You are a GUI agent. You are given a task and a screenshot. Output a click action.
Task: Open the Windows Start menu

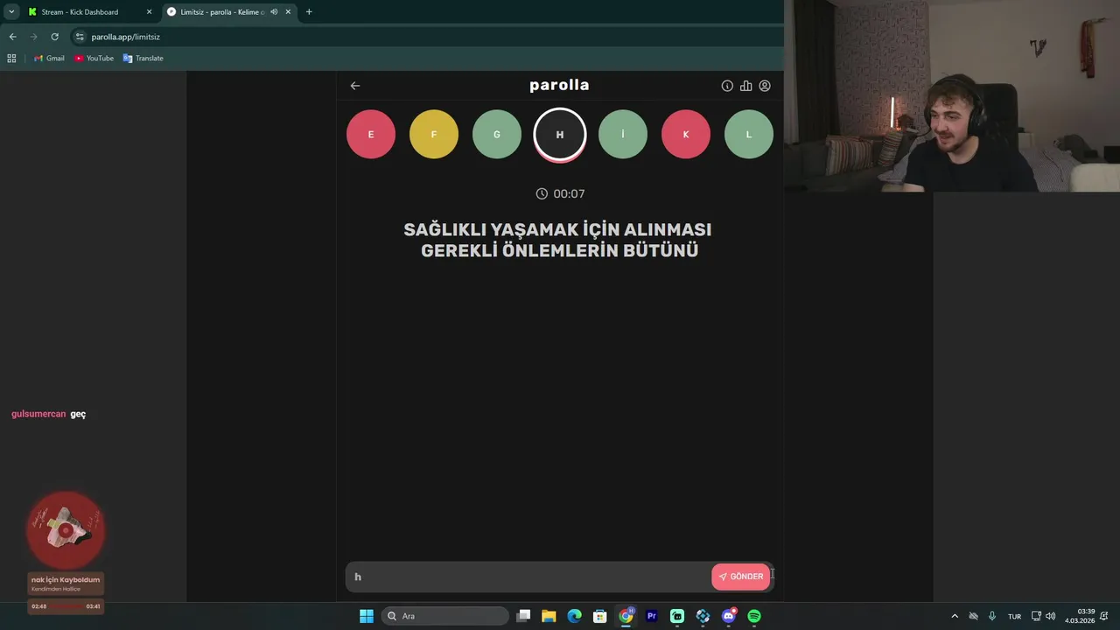[367, 616]
